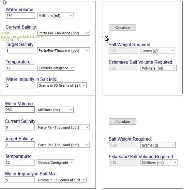Open upper Water Impurity unit dropdown
The height and width of the screenshot is (190, 184).
(62, 85)
